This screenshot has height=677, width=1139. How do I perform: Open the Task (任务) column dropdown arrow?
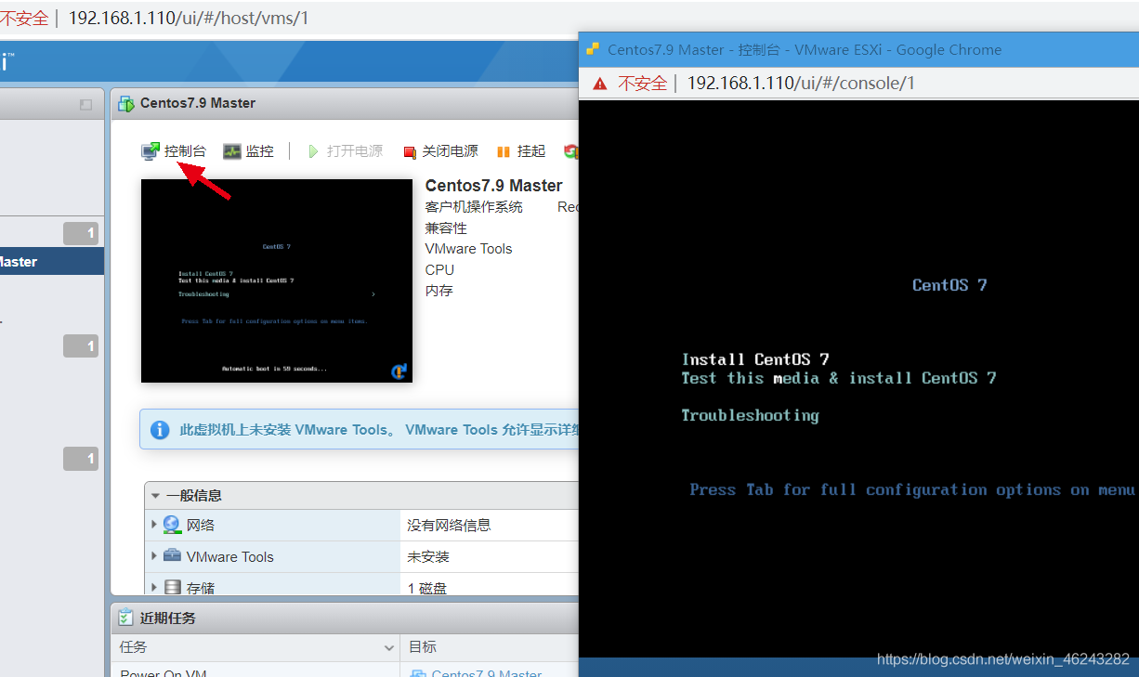coord(389,647)
